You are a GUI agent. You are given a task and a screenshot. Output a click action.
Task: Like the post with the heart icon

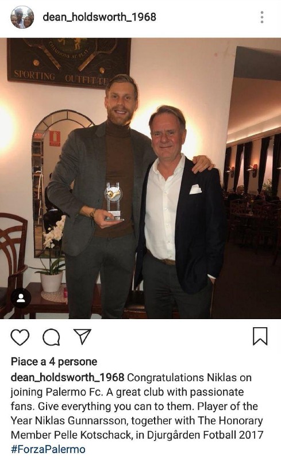click(x=20, y=337)
